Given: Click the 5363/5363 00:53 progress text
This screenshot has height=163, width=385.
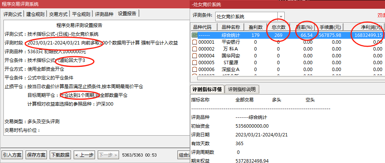Looking at the screenshot, I should tap(140, 155).
